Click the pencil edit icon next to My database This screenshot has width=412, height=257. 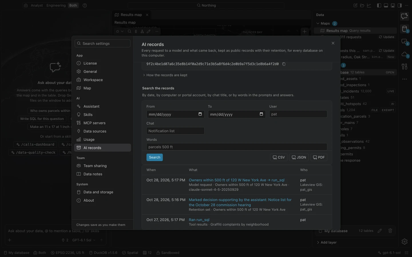[x=380, y=231]
